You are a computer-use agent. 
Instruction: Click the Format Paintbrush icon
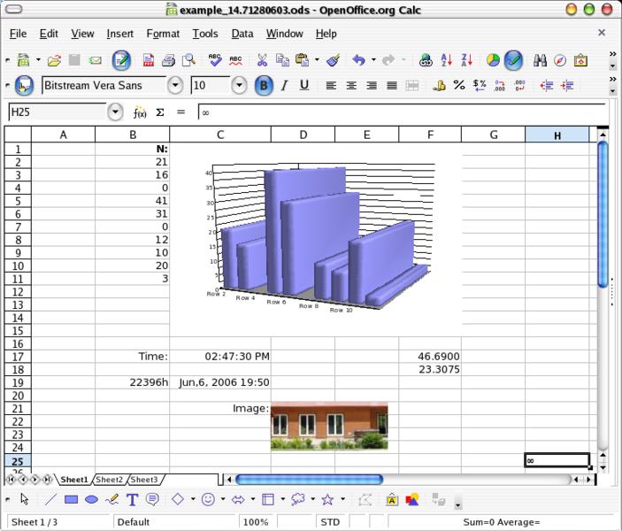tap(333, 60)
